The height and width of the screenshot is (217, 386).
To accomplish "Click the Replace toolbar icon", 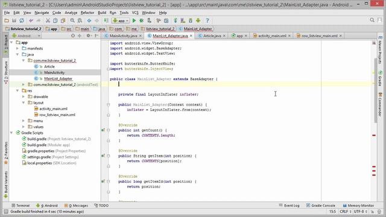I will [80, 20].
